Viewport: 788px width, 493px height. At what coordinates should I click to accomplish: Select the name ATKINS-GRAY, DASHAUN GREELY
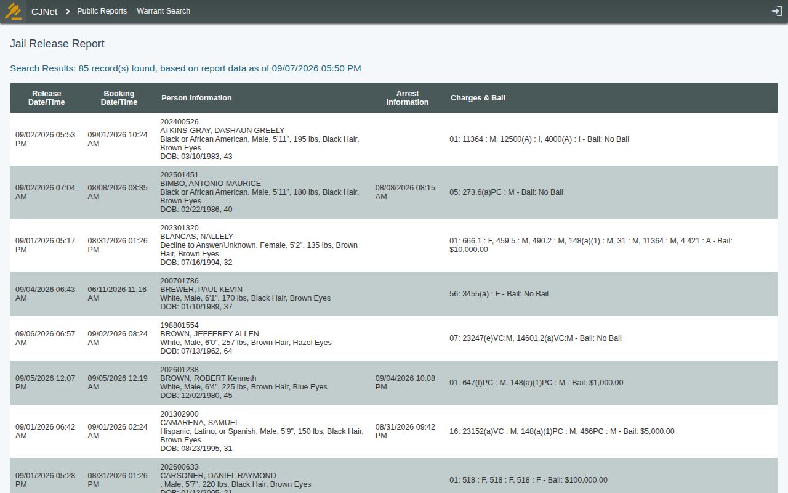[x=222, y=131]
